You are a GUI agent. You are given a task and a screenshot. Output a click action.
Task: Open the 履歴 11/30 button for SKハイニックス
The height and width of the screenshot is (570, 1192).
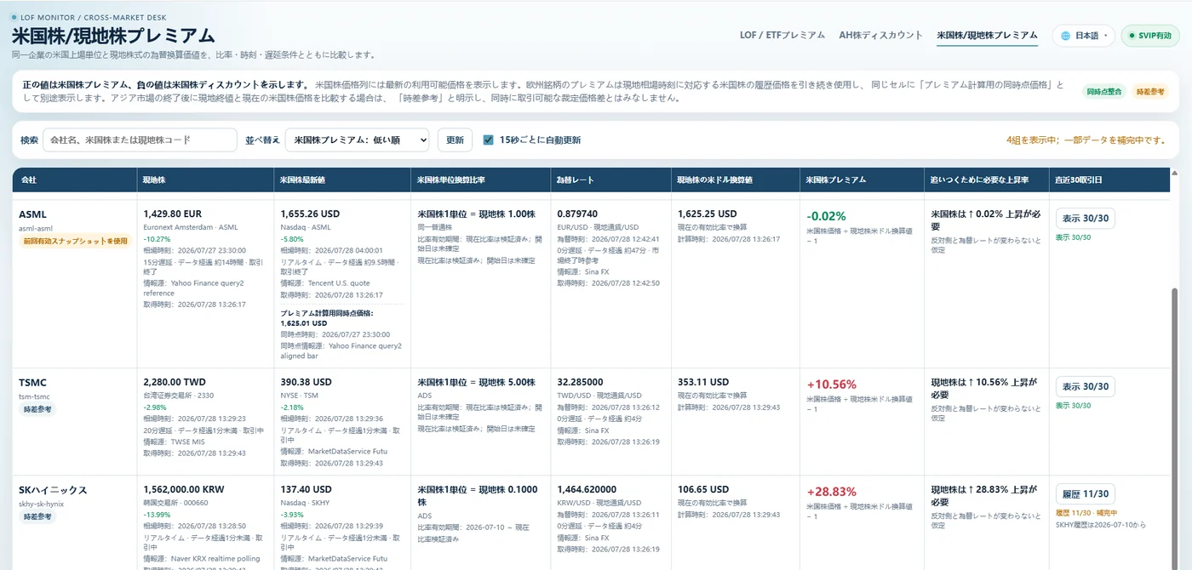[x=1086, y=494]
